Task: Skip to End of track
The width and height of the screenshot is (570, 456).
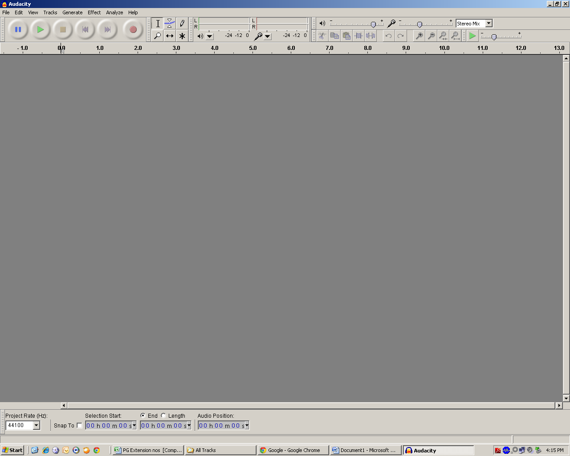Action: tap(107, 30)
